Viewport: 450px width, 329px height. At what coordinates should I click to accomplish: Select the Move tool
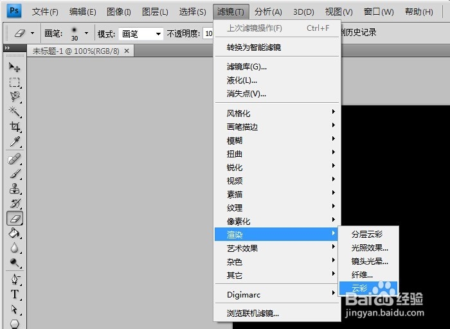tap(14, 67)
